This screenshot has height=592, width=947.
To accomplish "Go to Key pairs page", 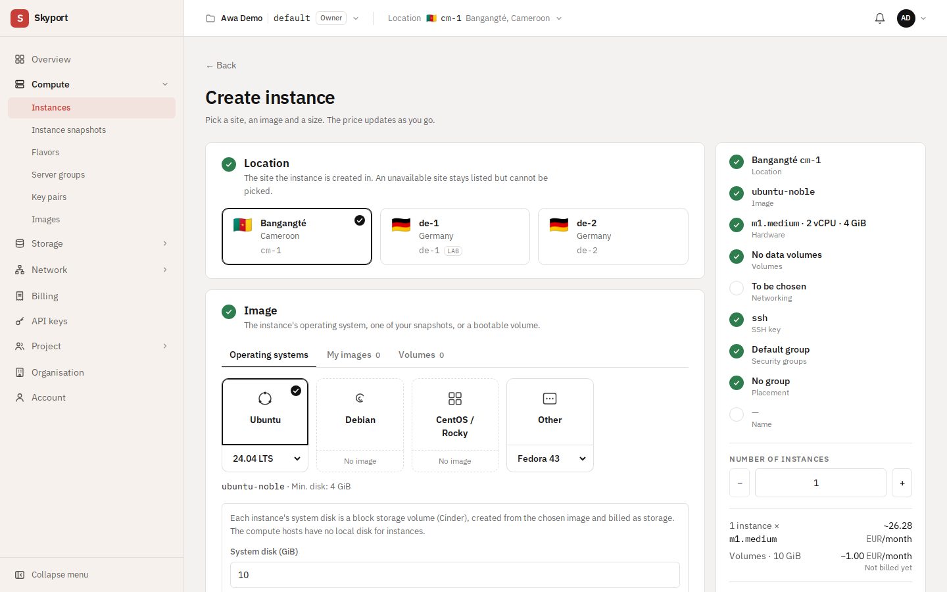I will (x=92, y=197).
